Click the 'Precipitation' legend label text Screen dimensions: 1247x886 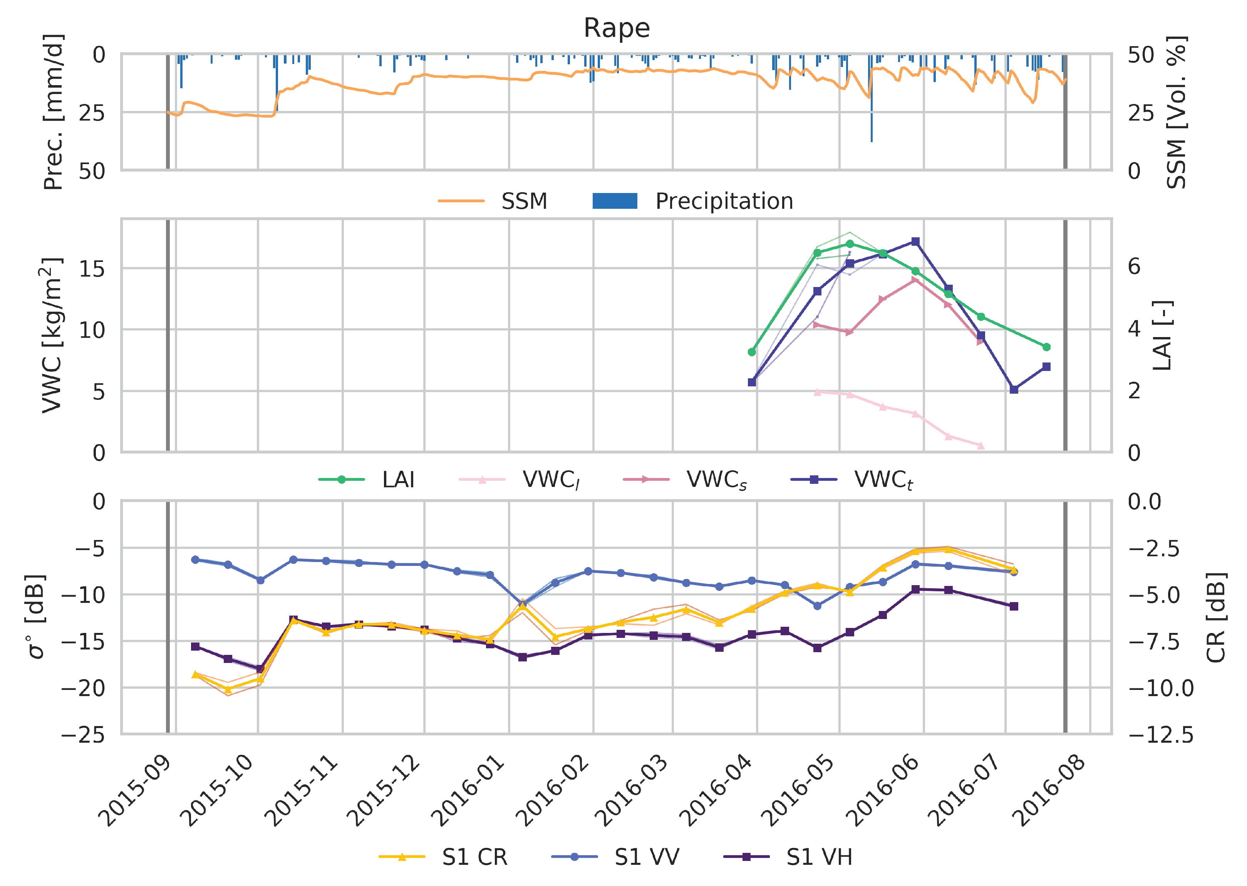(724, 201)
